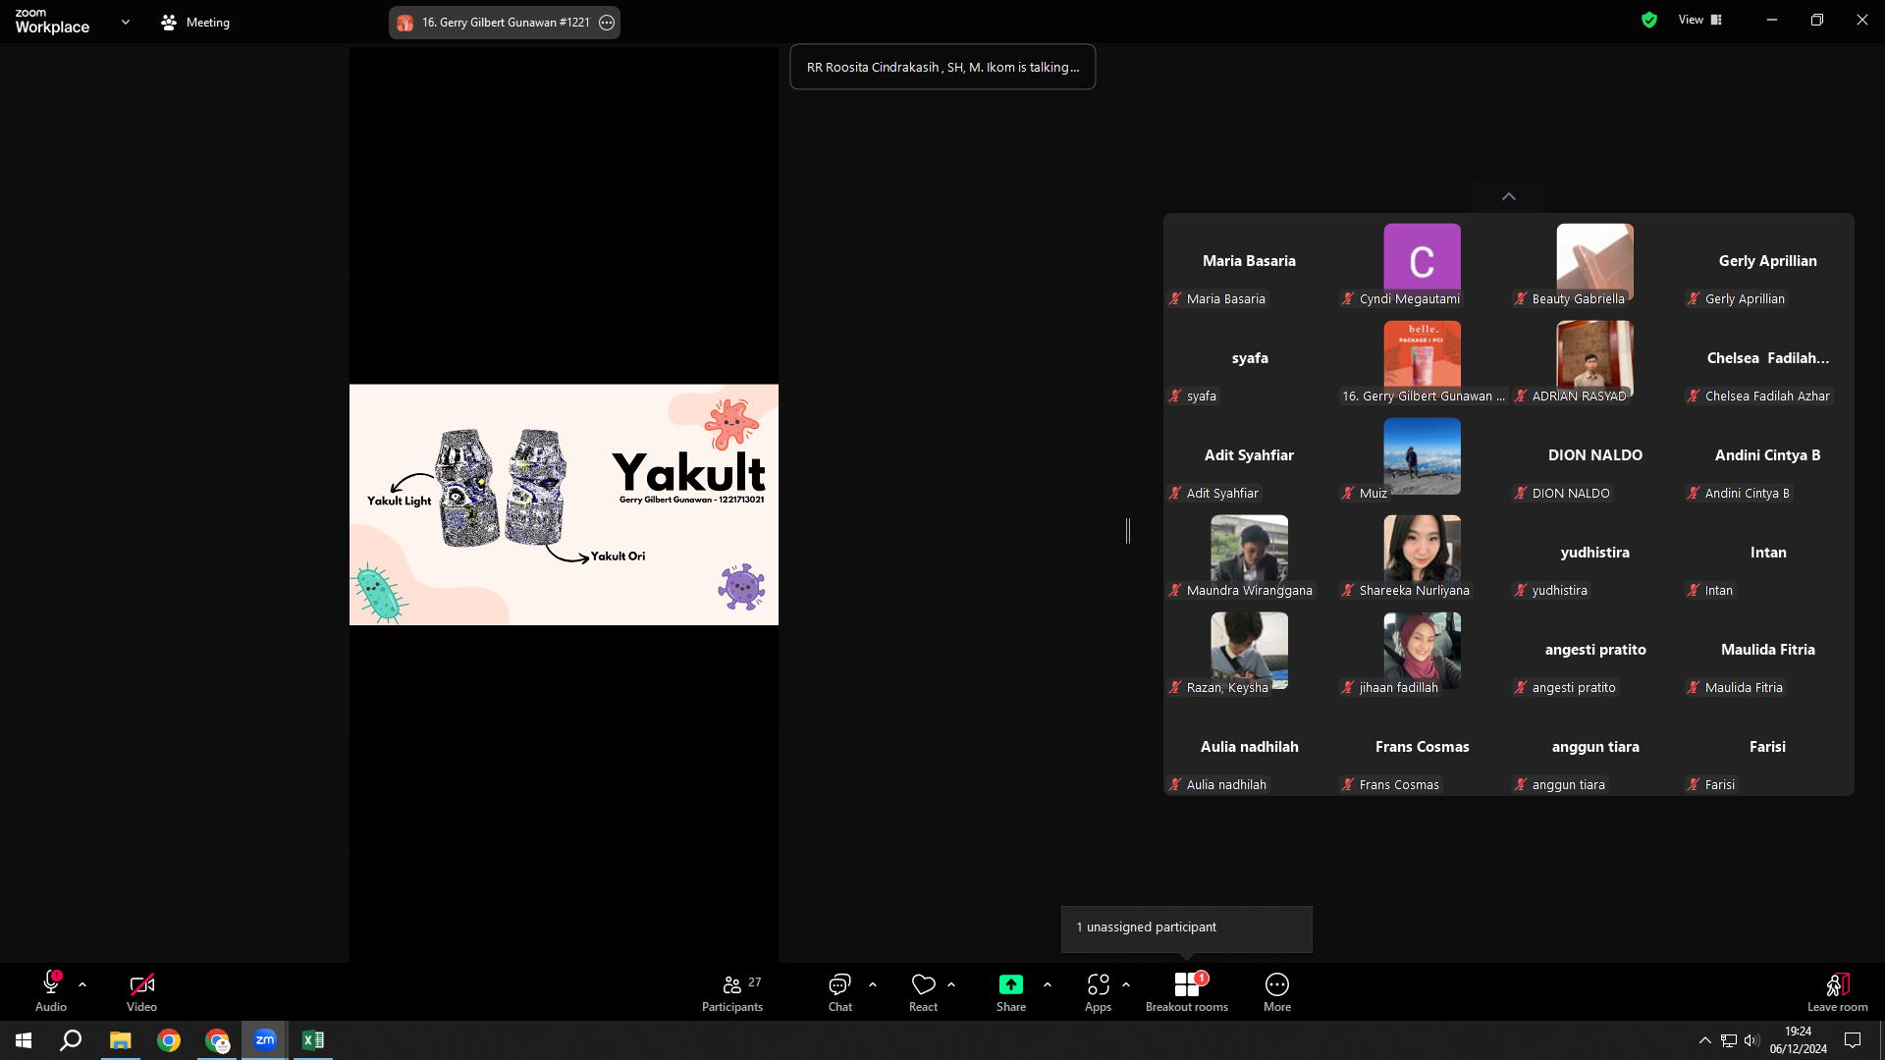Show hidden system tray icons

(x=1705, y=1040)
